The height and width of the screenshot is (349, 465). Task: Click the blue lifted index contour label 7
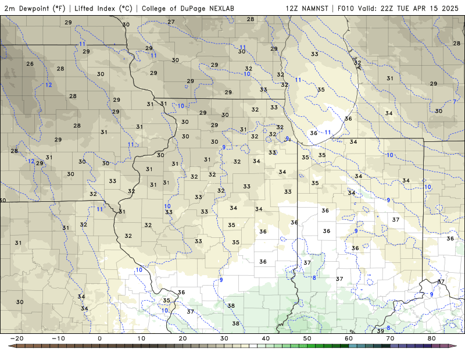pos(455,101)
